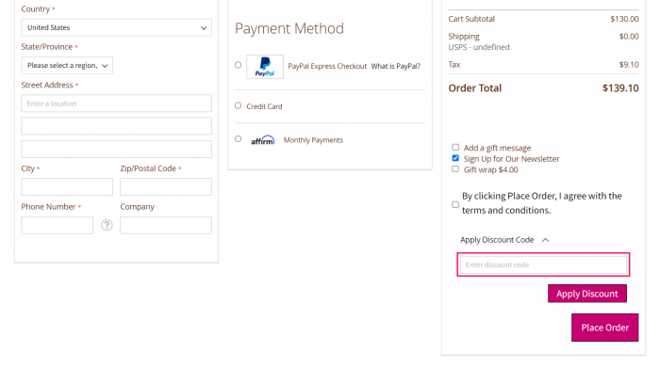The width and height of the screenshot is (660, 369).
Task: Focus the Phone Number field
Action: pyautogui.click(x=57, y=225)
